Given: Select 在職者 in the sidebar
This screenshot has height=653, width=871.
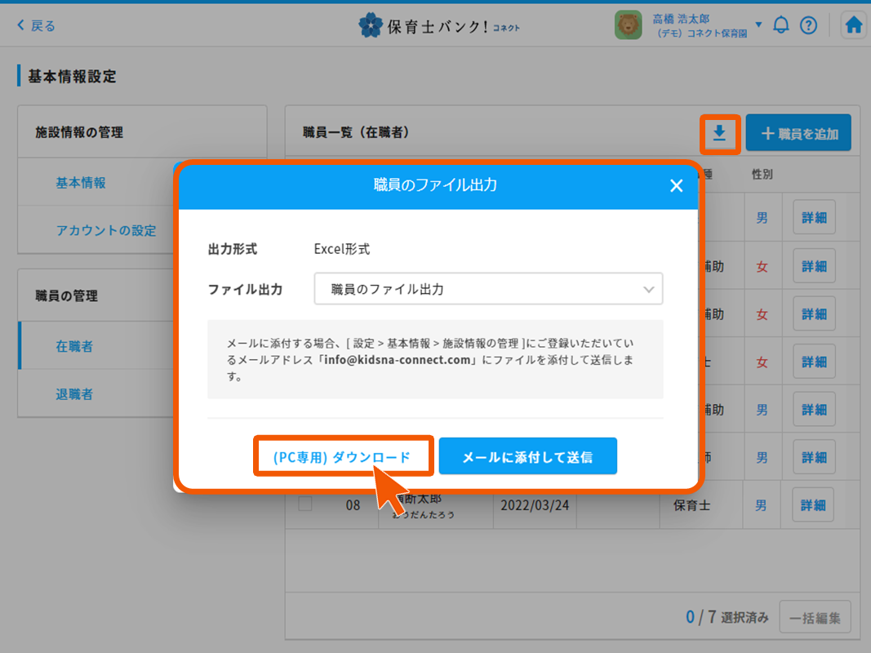Looking at the screenshot, I should (74, 346).
